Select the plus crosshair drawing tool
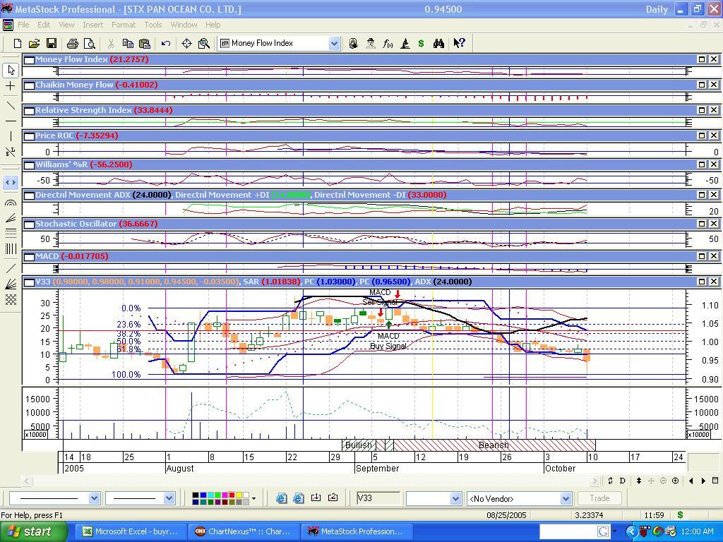Image resolution: width=723 pixels, height=542 pixels. 11,86
